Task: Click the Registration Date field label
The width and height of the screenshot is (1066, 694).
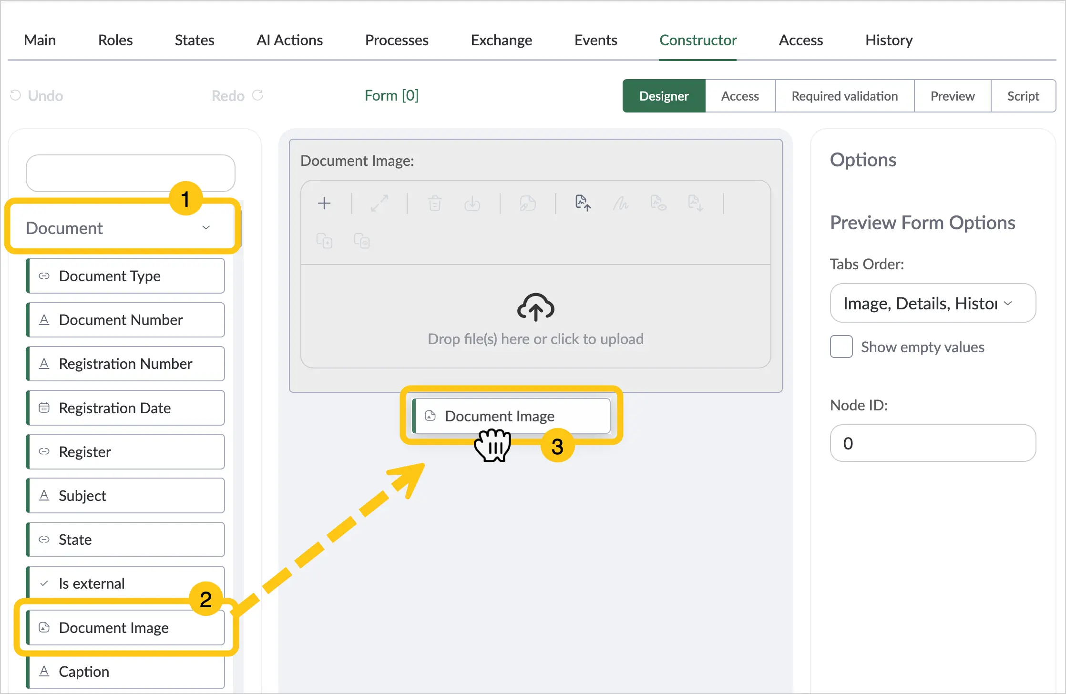Action: click(x=114, y=408)
